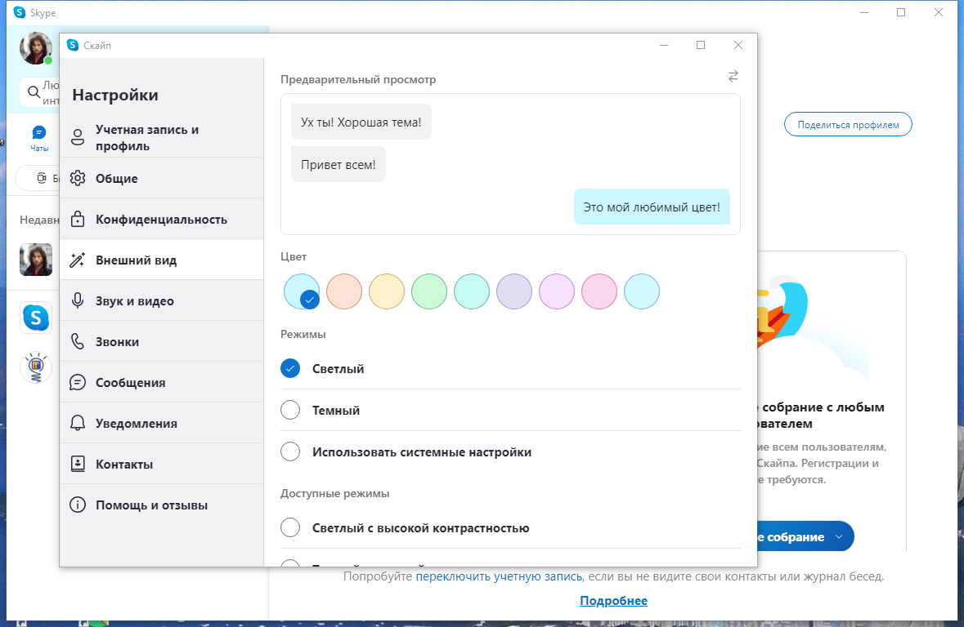Image resolution: width=964 pixels, height=627 pixels.
Task: Click the lock icon beside Конфиденциальность
Action: [78, 220]
